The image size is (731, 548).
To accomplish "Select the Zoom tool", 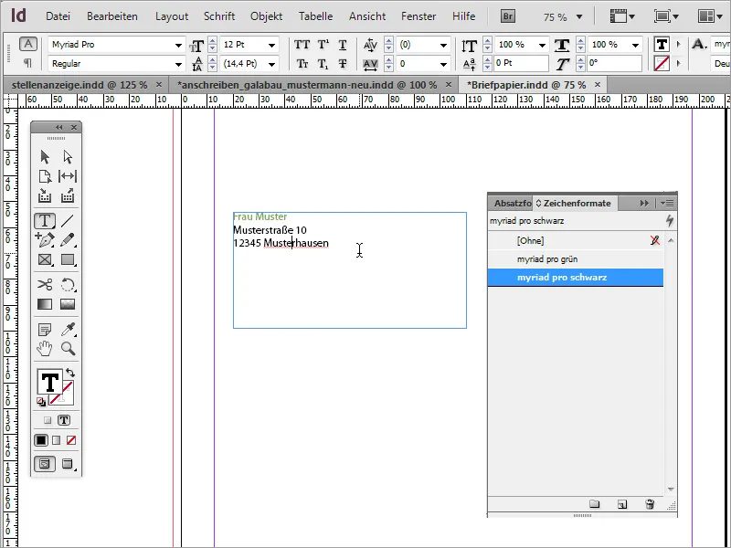I will tap(68, 348).
